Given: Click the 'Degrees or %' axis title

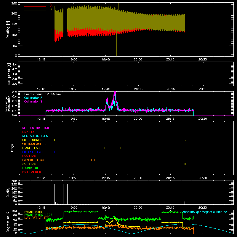Looking at the screenshot, I should 8,222.
